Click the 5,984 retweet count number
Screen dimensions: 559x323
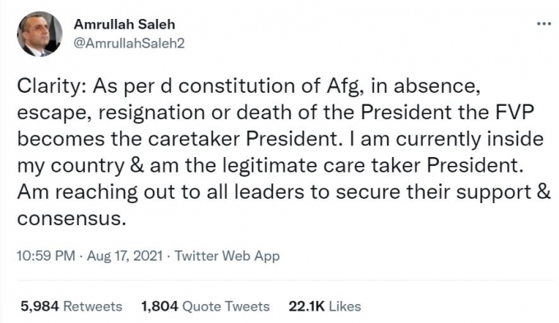39,307
